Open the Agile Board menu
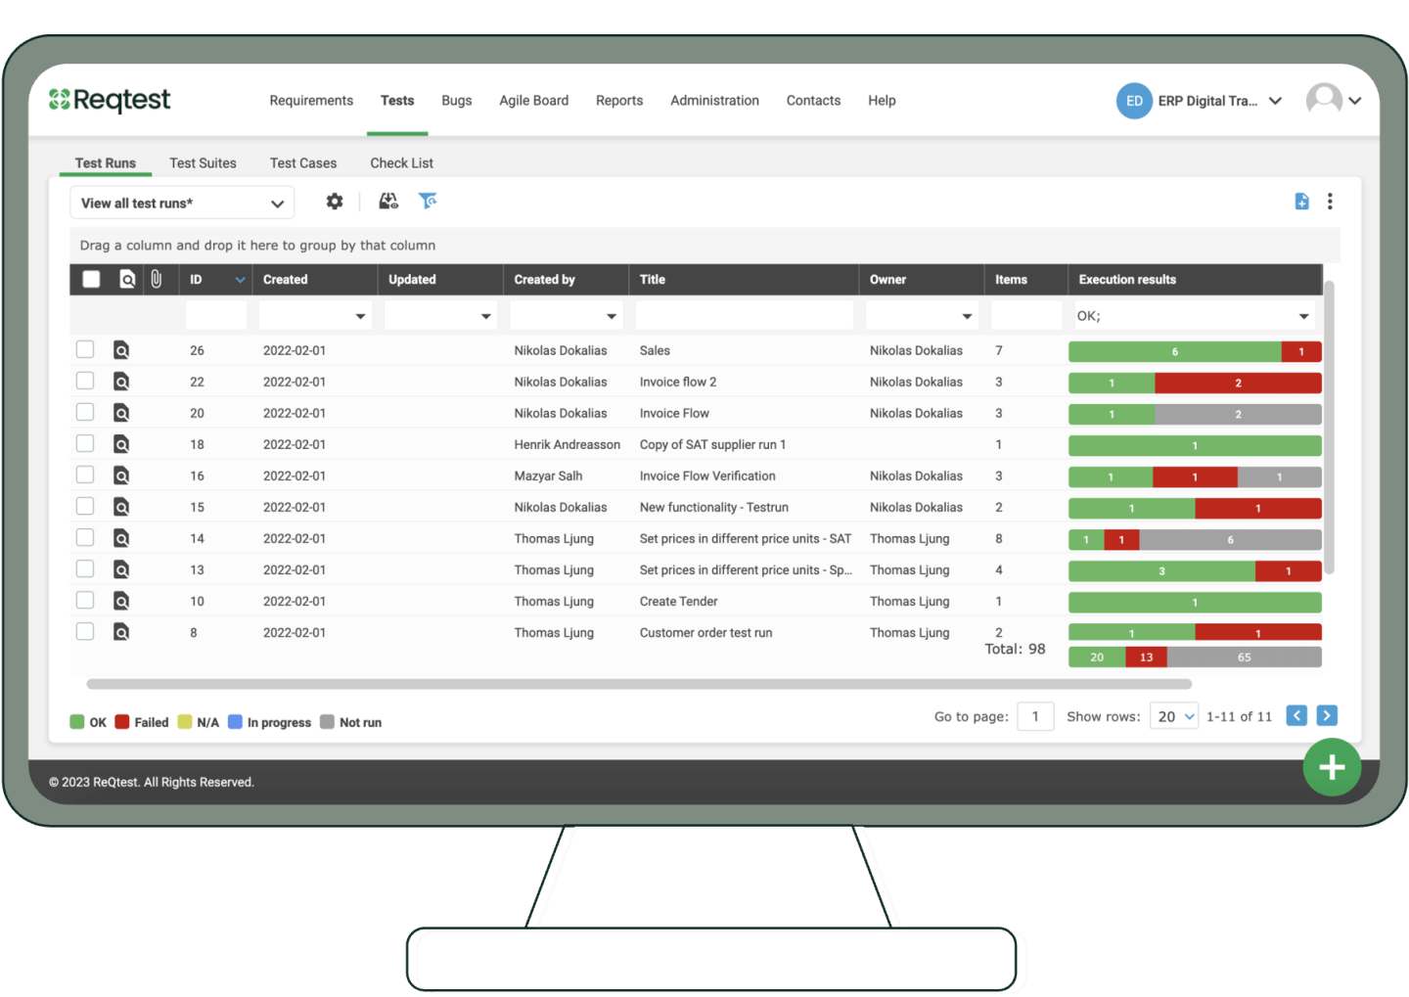This screenshot has height=997, width=1409. 533,101
